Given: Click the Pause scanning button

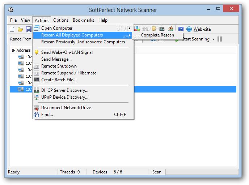Looking at the screenshot, I should pyautogui.click(x=220, y=39).
